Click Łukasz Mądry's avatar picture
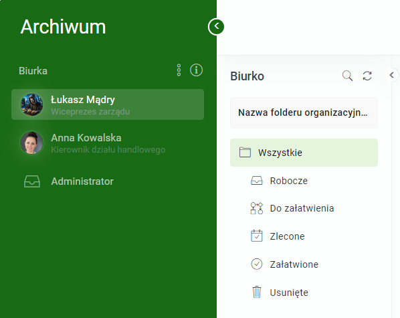 pyautogui.click(x=31, y=104)
